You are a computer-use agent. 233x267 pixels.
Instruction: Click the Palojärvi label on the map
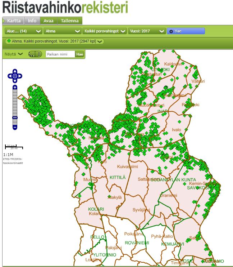[x=114, y=248]
